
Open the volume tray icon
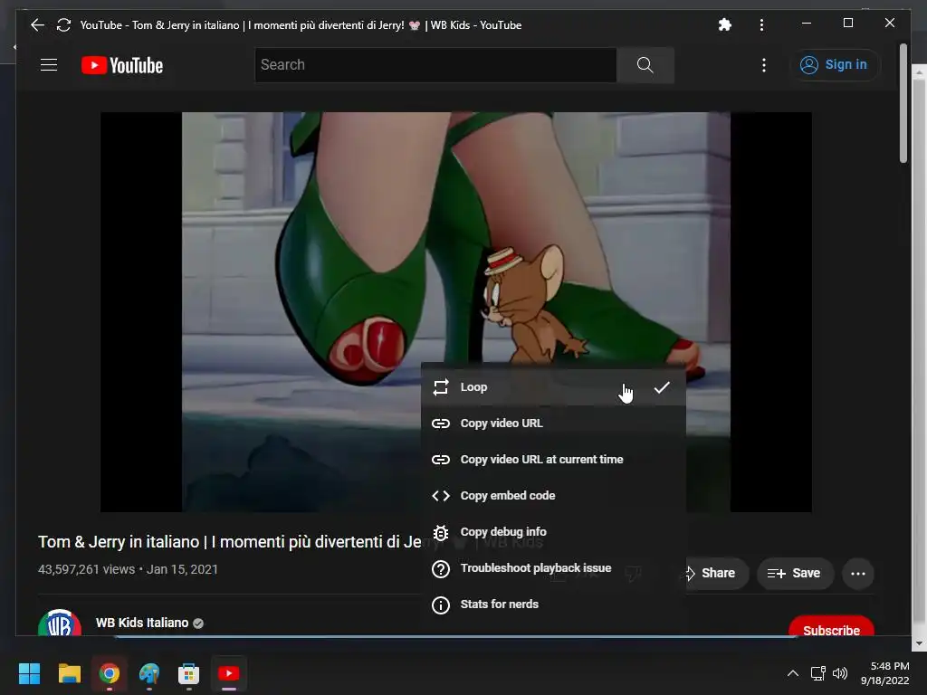[x=839, y=673]
